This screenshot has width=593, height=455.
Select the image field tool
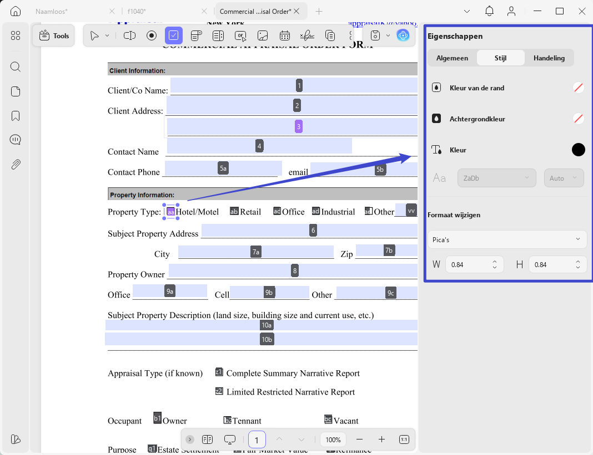click(263, 36)
